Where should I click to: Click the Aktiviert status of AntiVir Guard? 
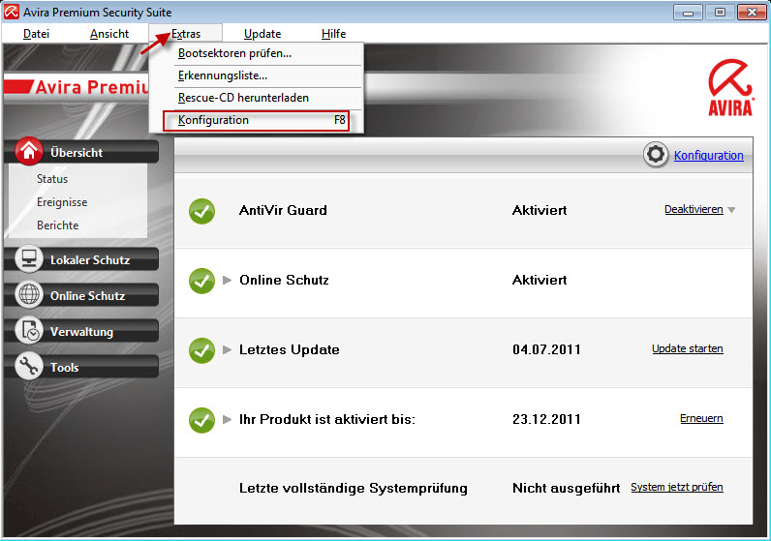[540, 210]
